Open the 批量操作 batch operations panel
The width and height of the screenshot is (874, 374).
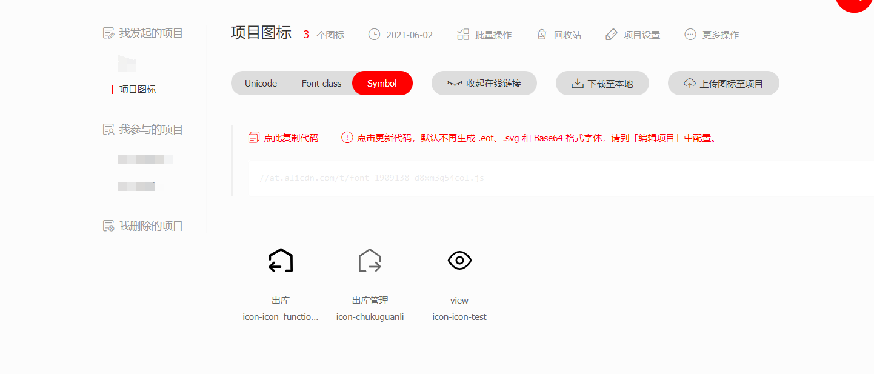485,35
